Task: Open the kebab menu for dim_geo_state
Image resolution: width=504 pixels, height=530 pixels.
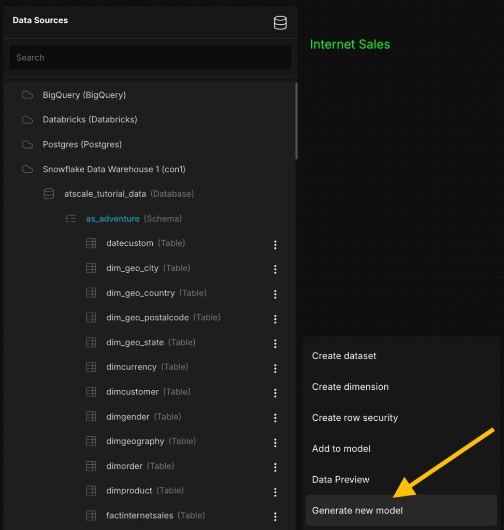Action: [x=275, y=344]
